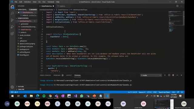
Task: Collapse the minMaxDatePicker folder
Action: click(26, 21)
